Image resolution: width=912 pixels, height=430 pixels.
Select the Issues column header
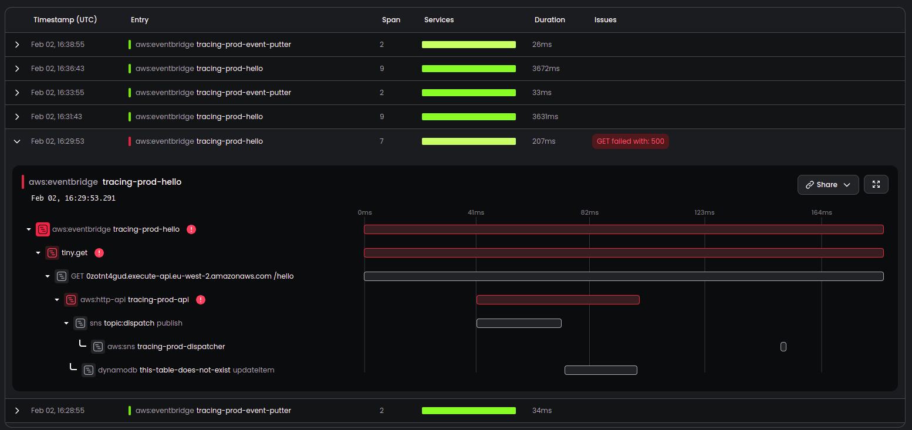tap(606, 20)
